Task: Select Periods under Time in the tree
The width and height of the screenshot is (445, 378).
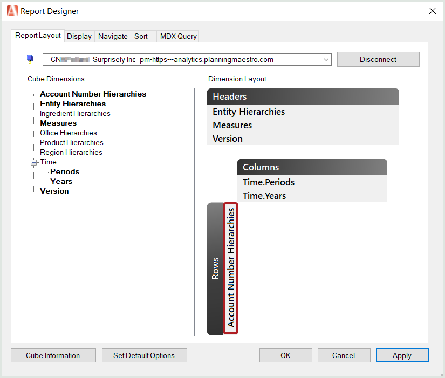Action: 65,171
